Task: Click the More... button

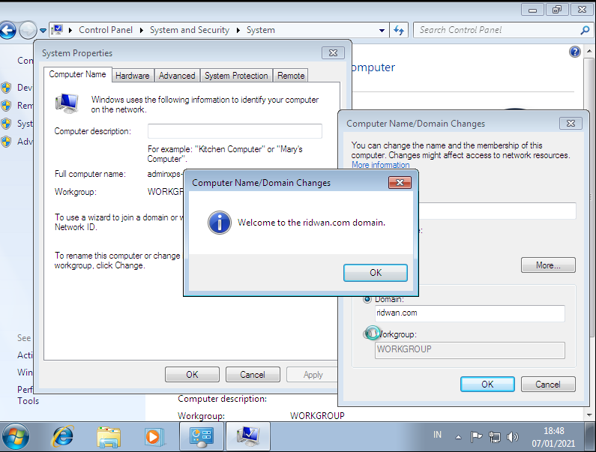Action: pyautogui.click(x=548, y=265)
